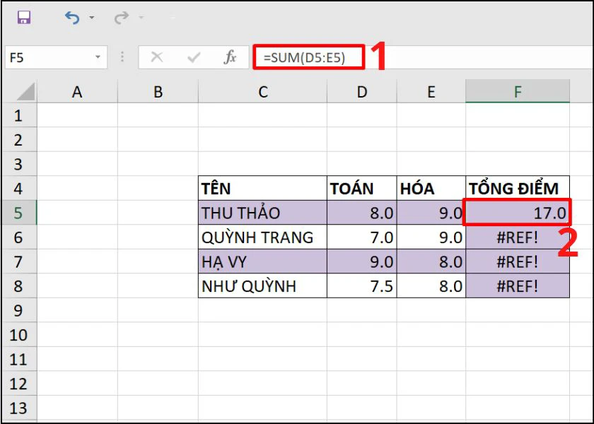Select column A header
The image size is (594, 424).
click(77, 92)
